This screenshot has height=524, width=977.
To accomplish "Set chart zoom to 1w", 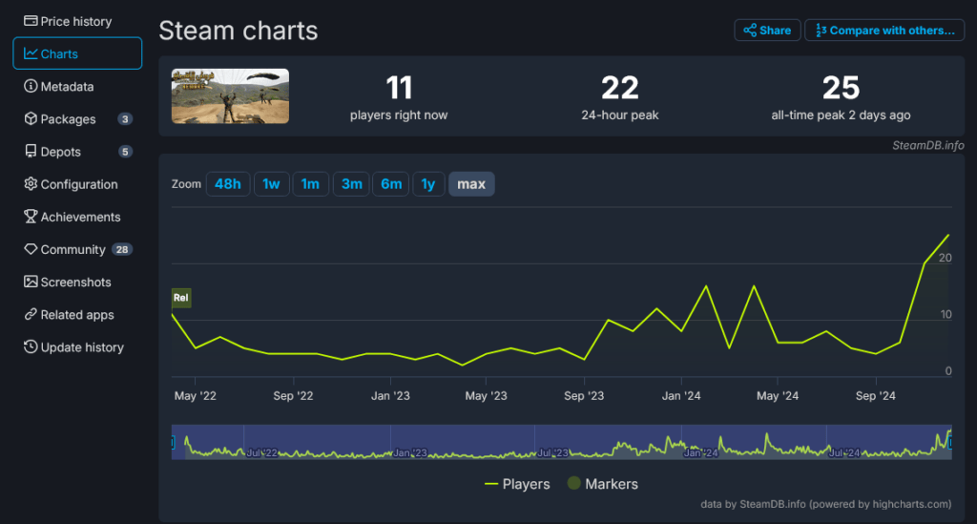I will point(271,184).
